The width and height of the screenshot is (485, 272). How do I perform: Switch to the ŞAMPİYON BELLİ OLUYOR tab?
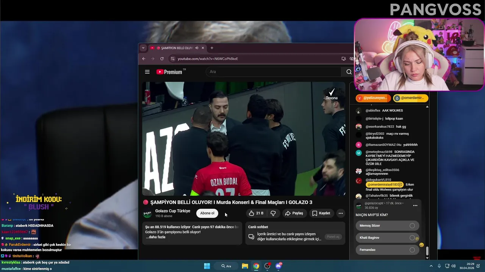pos(177,48)
